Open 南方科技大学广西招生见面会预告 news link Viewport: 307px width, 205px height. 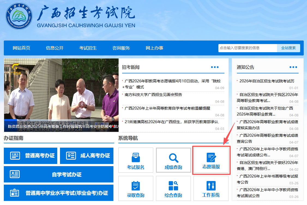point(153,95)
